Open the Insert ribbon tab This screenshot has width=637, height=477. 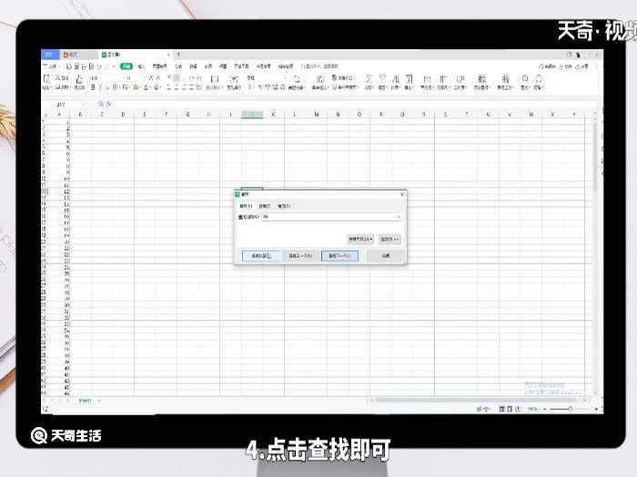coord(141,66)
